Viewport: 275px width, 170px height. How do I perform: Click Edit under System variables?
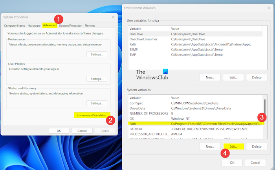click(233, 146)
